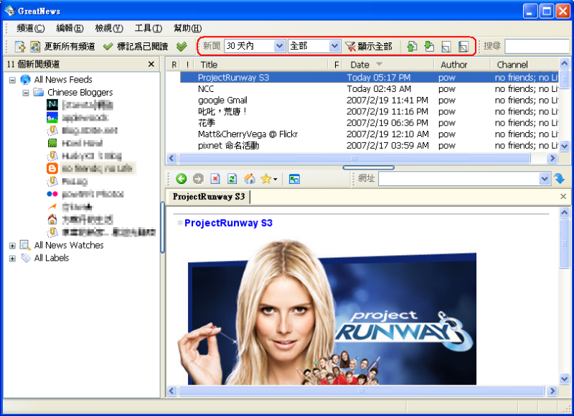Viewport: 574px width, 416px height.
Task: Sort by Channel column header
Action: [x=524, y=65]
